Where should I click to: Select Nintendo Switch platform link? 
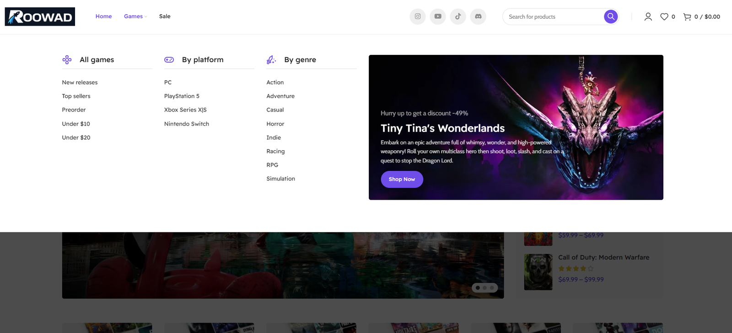186,124
